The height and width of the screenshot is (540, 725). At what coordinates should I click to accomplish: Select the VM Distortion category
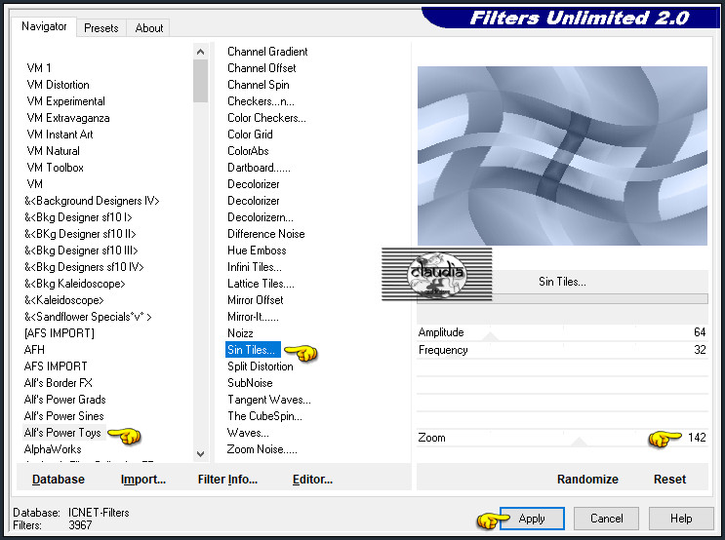59,85
